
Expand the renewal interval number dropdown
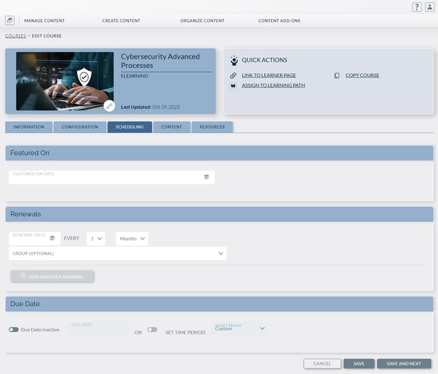click(x=95, y=239)
